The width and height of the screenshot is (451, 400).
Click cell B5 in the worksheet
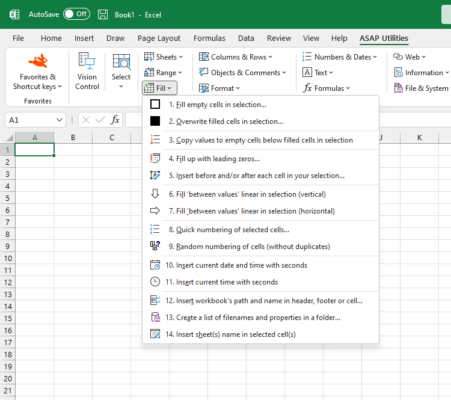(x=73, y=198)
